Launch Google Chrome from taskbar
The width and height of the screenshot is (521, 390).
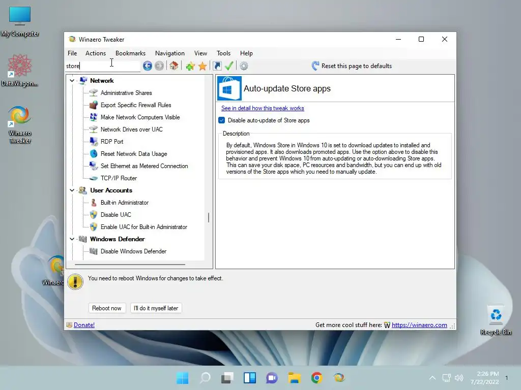click(x=316, y=378)
